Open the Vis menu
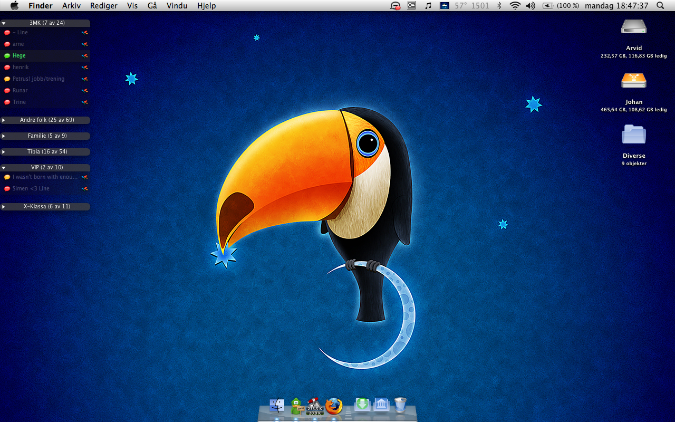675x422 pixels. click(x=132, y=6)
